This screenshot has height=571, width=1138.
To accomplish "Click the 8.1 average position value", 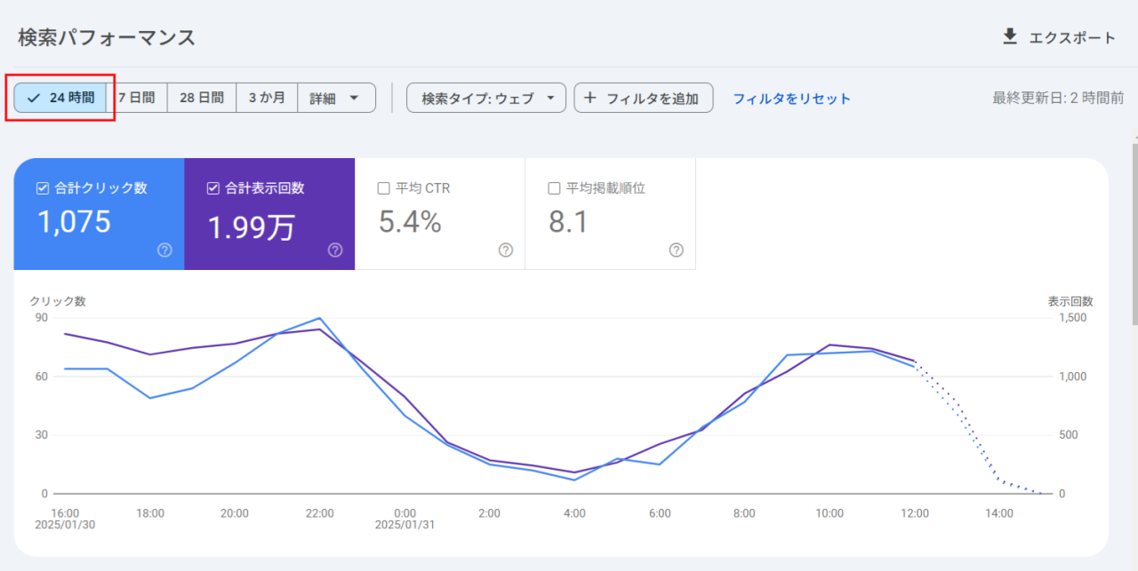I will [x=568, y=222].
